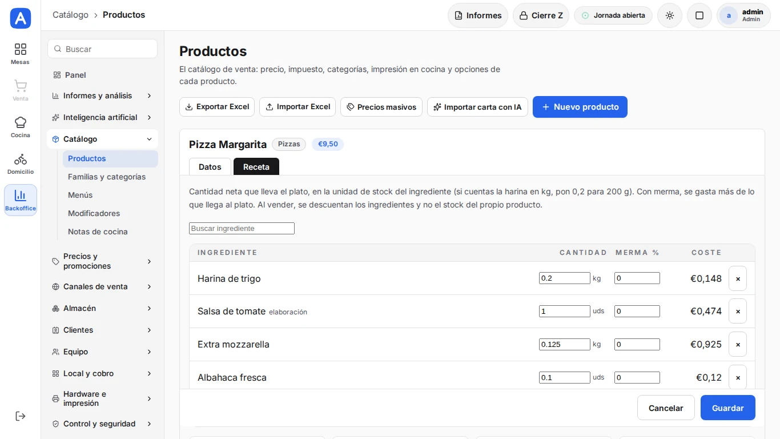Screen dimensions: 780x439
Task: Click the €9,50 price badge
Action: (328, 144)
